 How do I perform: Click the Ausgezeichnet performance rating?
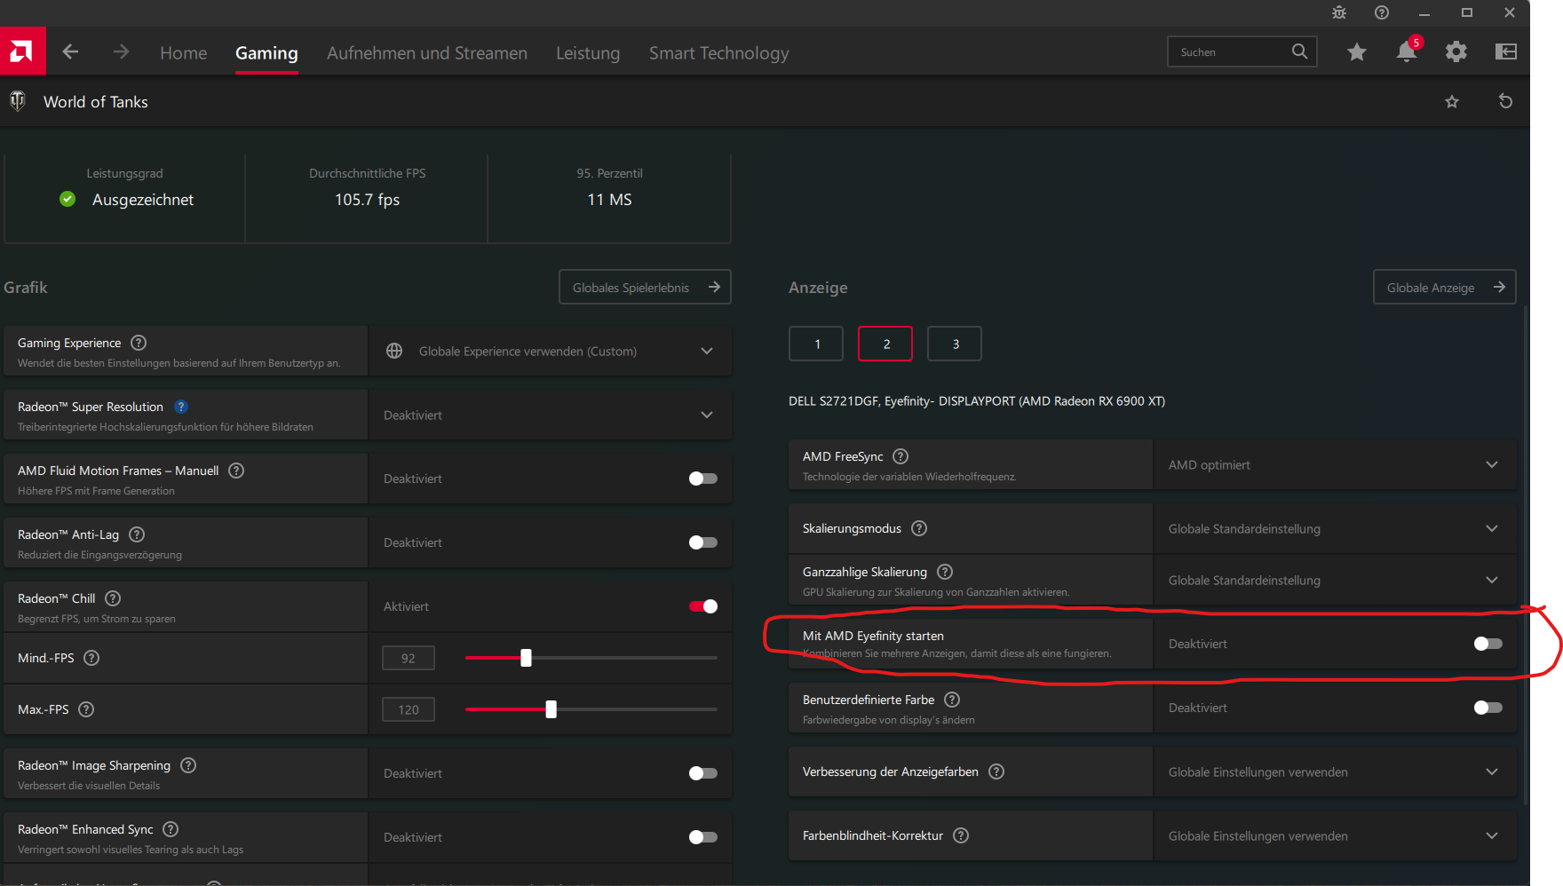pos(143,200)
